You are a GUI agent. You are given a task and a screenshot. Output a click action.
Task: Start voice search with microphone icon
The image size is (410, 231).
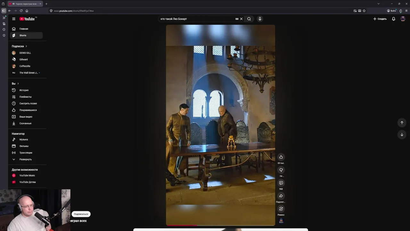[x=260, y=19]
